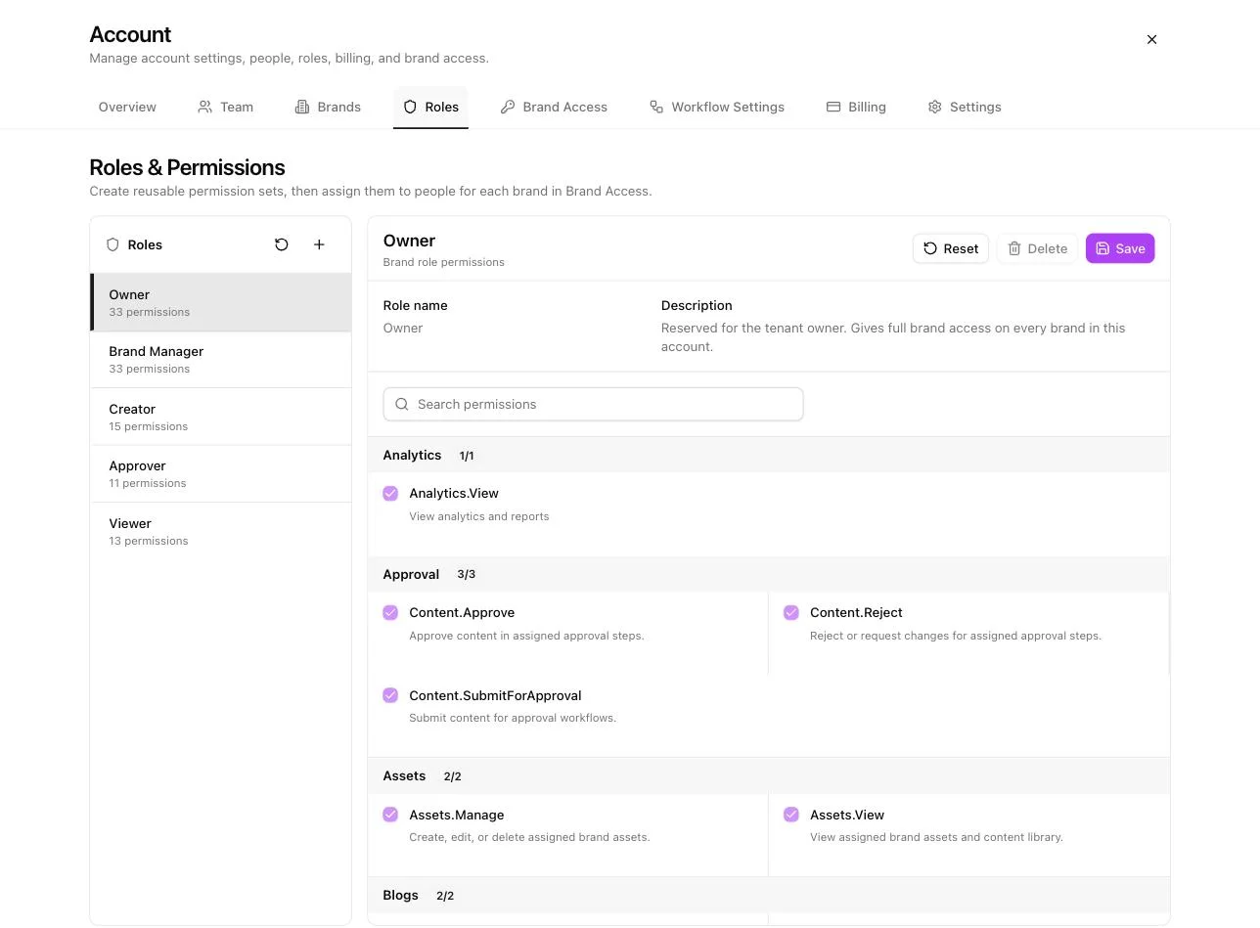Image resolution: width=1260 pixels, height=928 pixels.
Task: Add a new role with the plus icon
Action: click(x=319, y=244)
